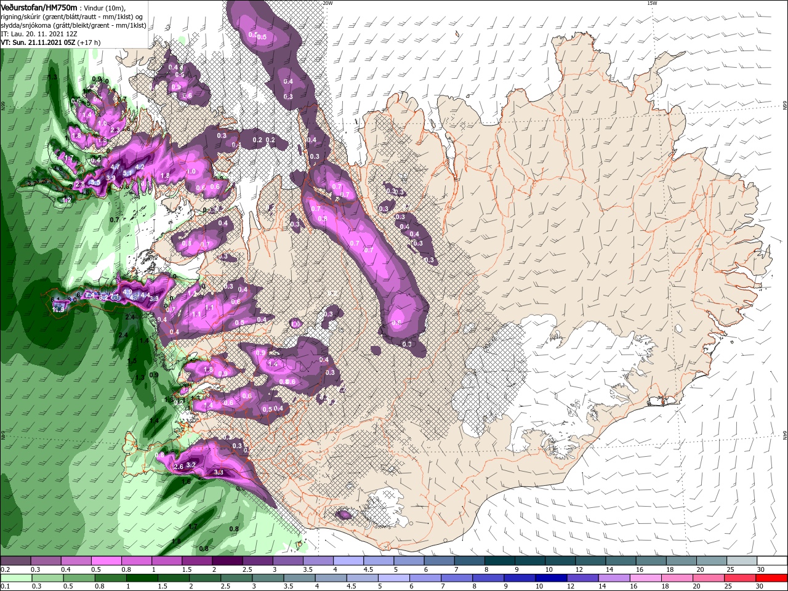Screen dimensions: 788x591
Task: Click the 2.6 value on the southwest peninsula
Action: (x=179, y=467)
